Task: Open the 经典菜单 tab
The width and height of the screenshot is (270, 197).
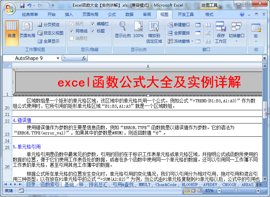Action: pyautogui.click(x=30, y=15)
